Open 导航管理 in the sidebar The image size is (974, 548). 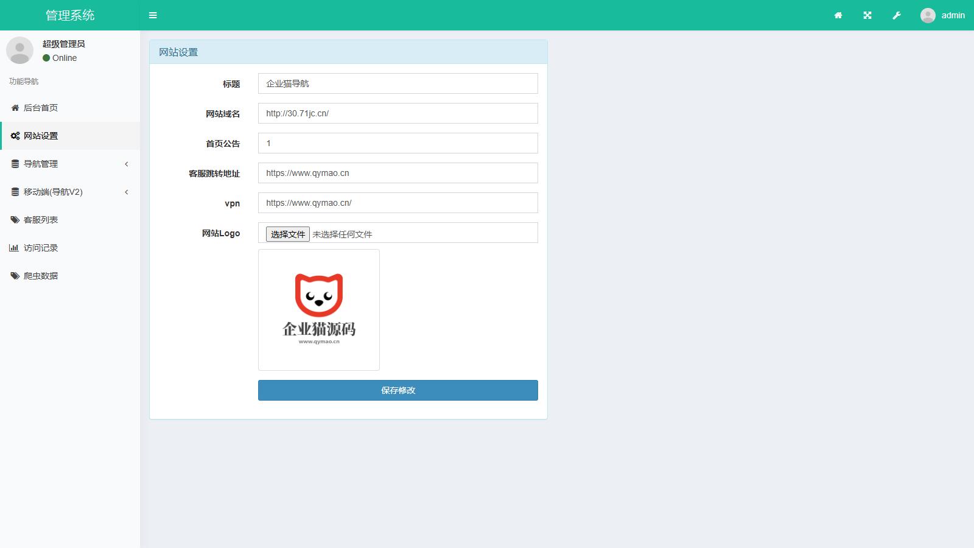click(70, 164)
